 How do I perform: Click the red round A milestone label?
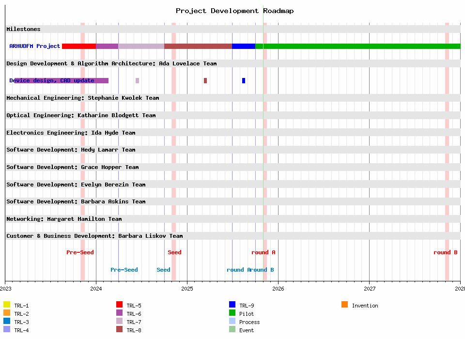[263, 252]
